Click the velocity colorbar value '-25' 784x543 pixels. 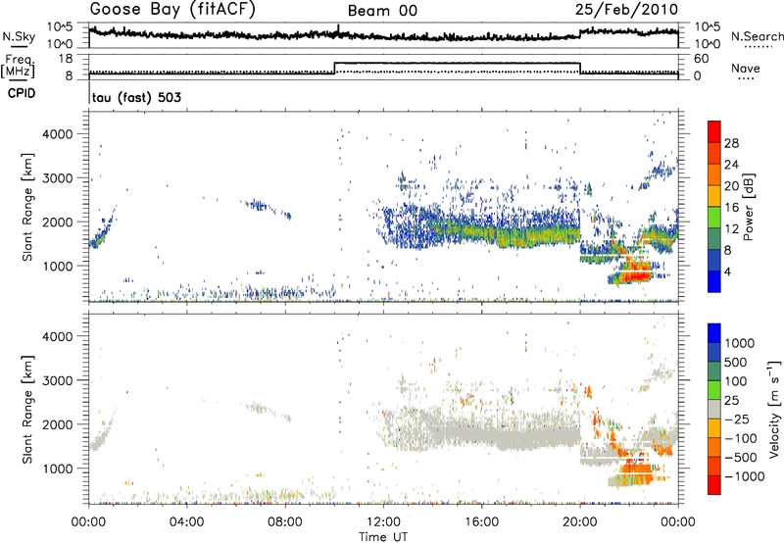(x=737, y=419)
